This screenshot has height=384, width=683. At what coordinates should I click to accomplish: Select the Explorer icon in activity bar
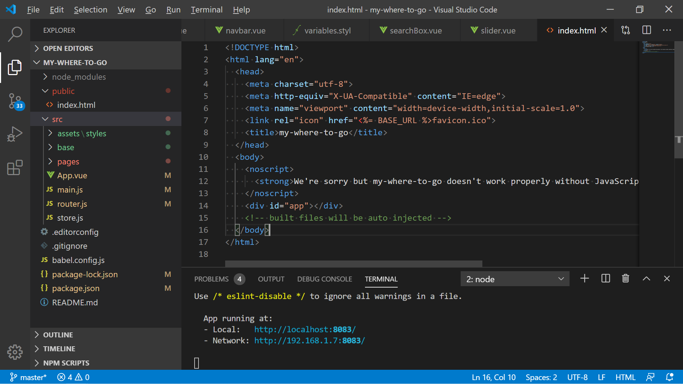15,67
